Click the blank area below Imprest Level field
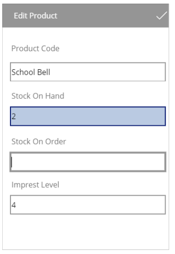Image resolution: width=175 pixels, height=254 pixels. pyautogui.click(x=86, y=232)
